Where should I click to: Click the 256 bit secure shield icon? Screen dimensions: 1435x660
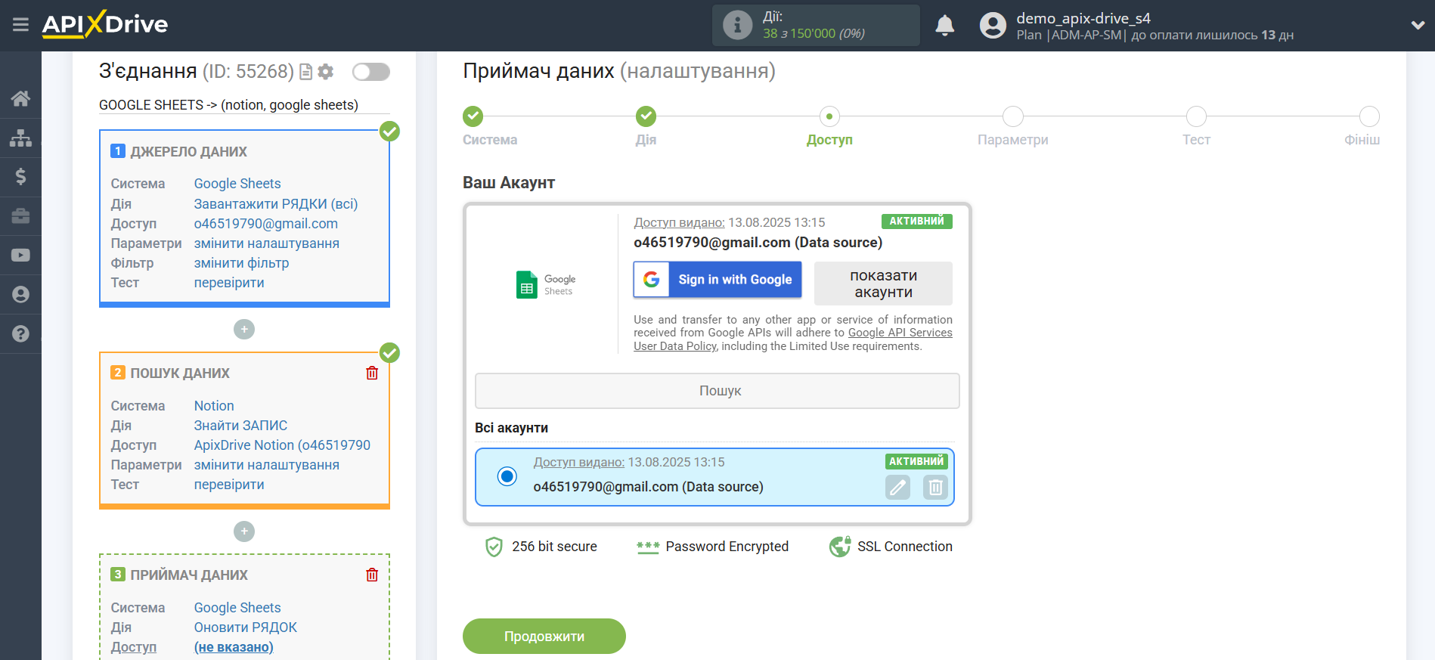(494, 547)
